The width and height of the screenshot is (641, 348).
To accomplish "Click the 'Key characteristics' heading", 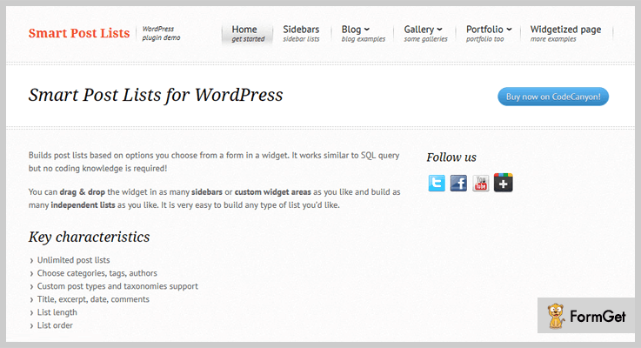I will 89,238.
